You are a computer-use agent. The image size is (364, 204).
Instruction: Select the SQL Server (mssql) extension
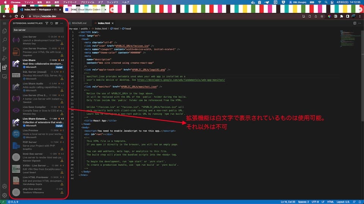(38, 75)
